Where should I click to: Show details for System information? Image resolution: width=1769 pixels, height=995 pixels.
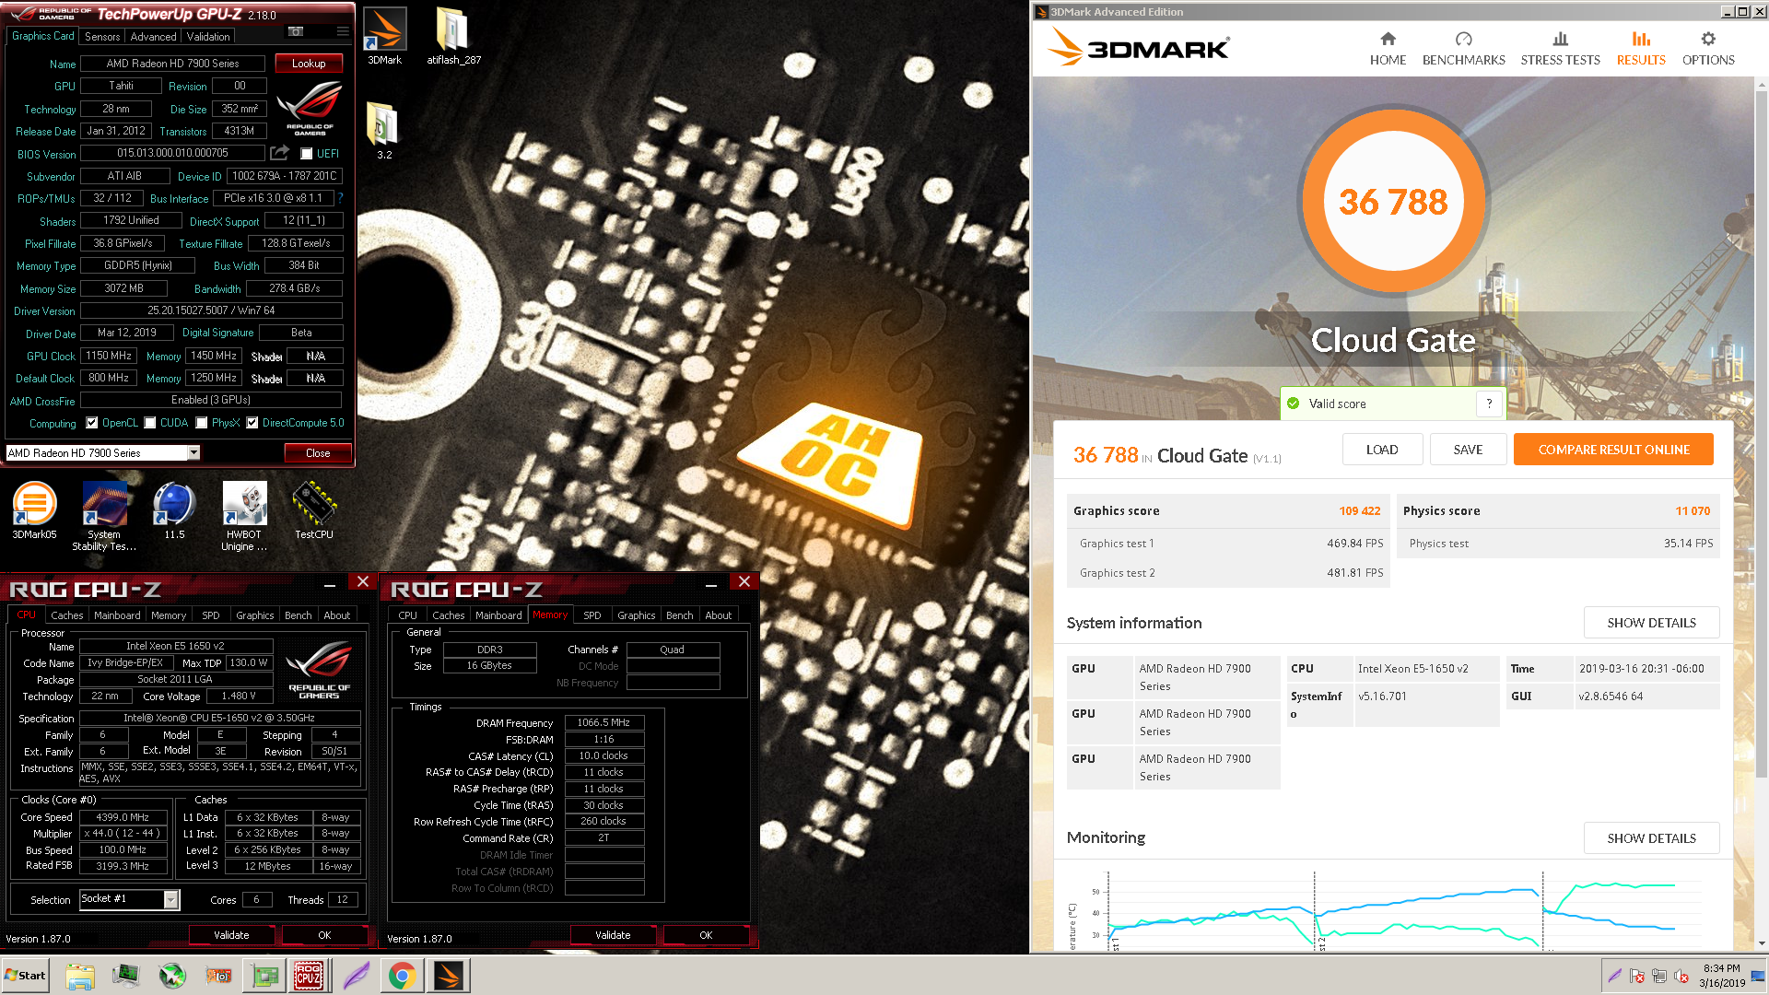click(1651, 623)
